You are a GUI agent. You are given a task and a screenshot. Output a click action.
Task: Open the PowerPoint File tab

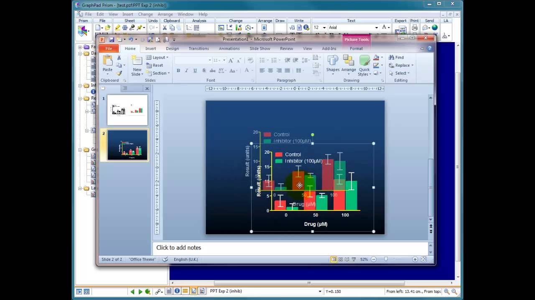pyautogui.click(x=109, y=48)
